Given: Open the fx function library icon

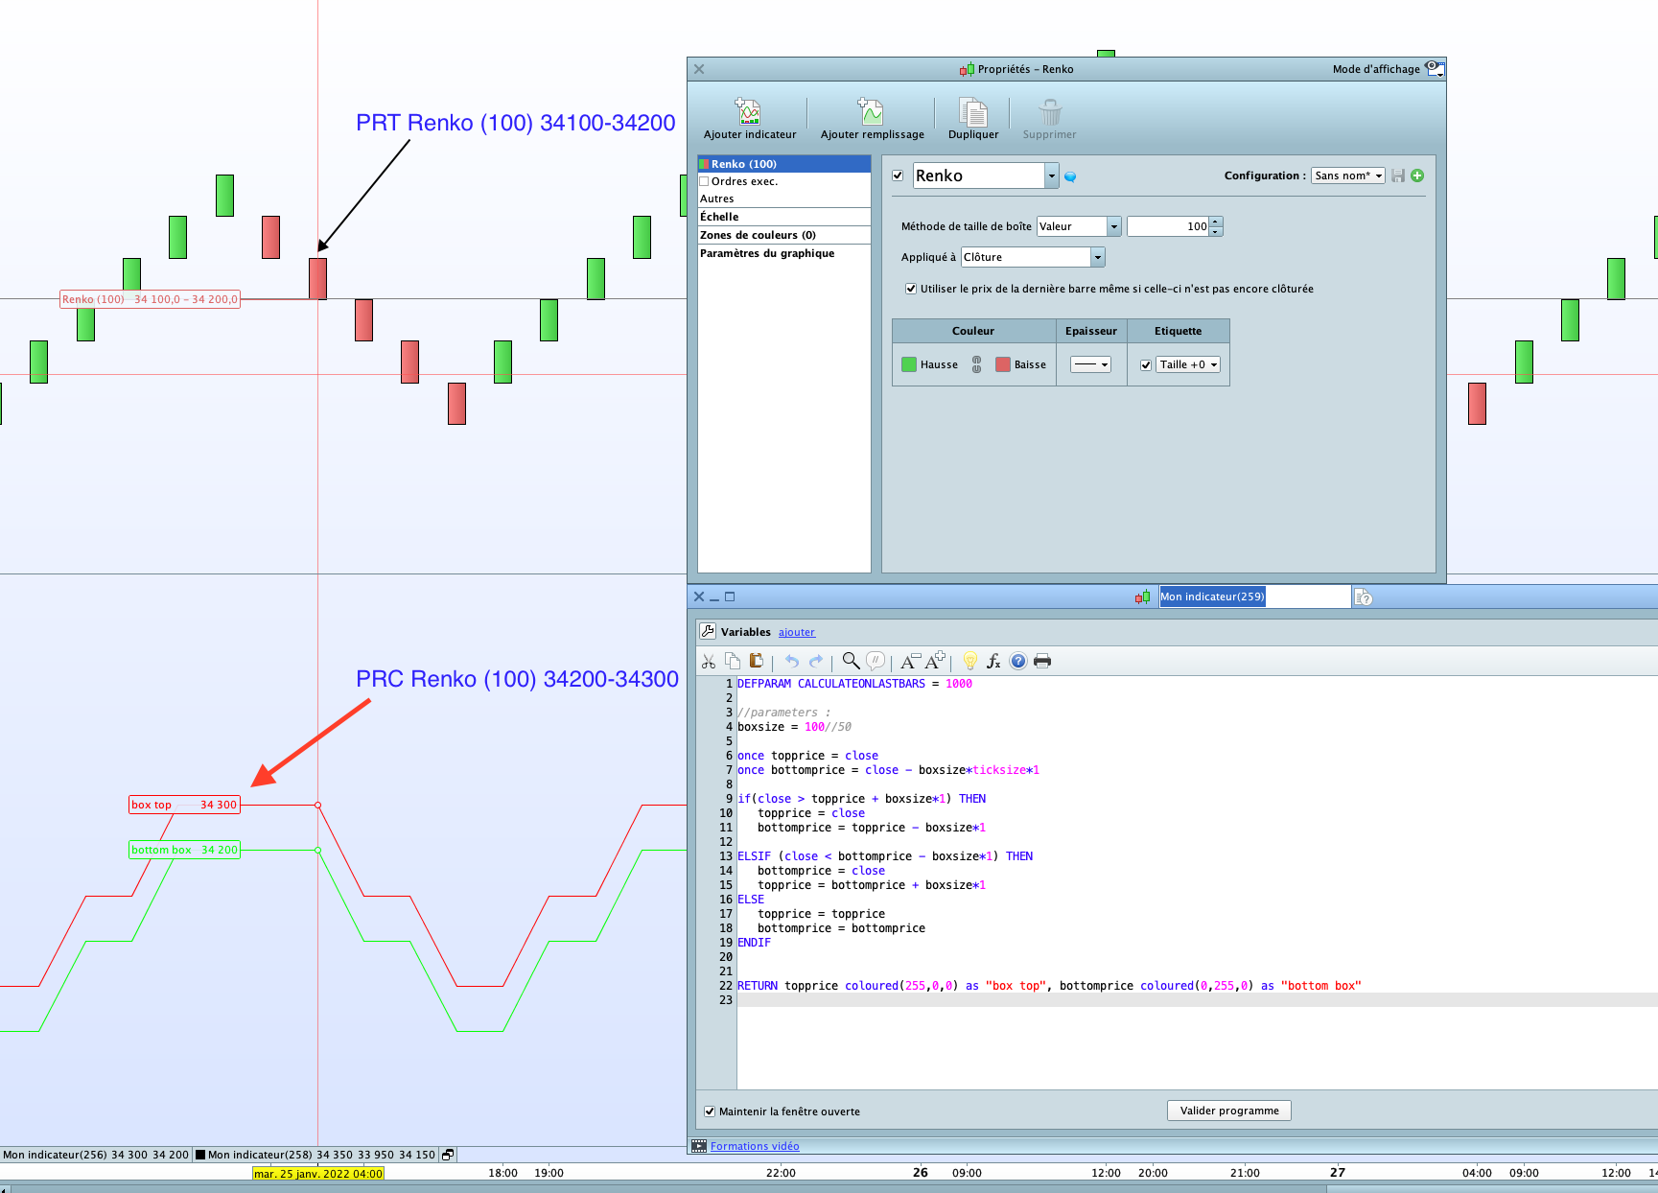Looking at the screenshot, I should pyautogui.click(x=993, y=661).
